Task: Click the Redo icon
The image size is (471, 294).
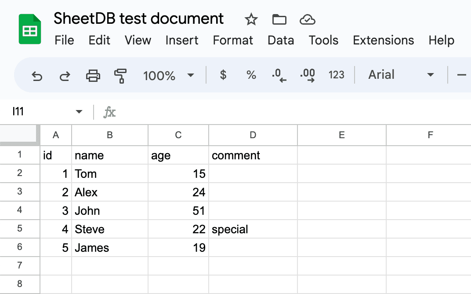Action: 65,75
